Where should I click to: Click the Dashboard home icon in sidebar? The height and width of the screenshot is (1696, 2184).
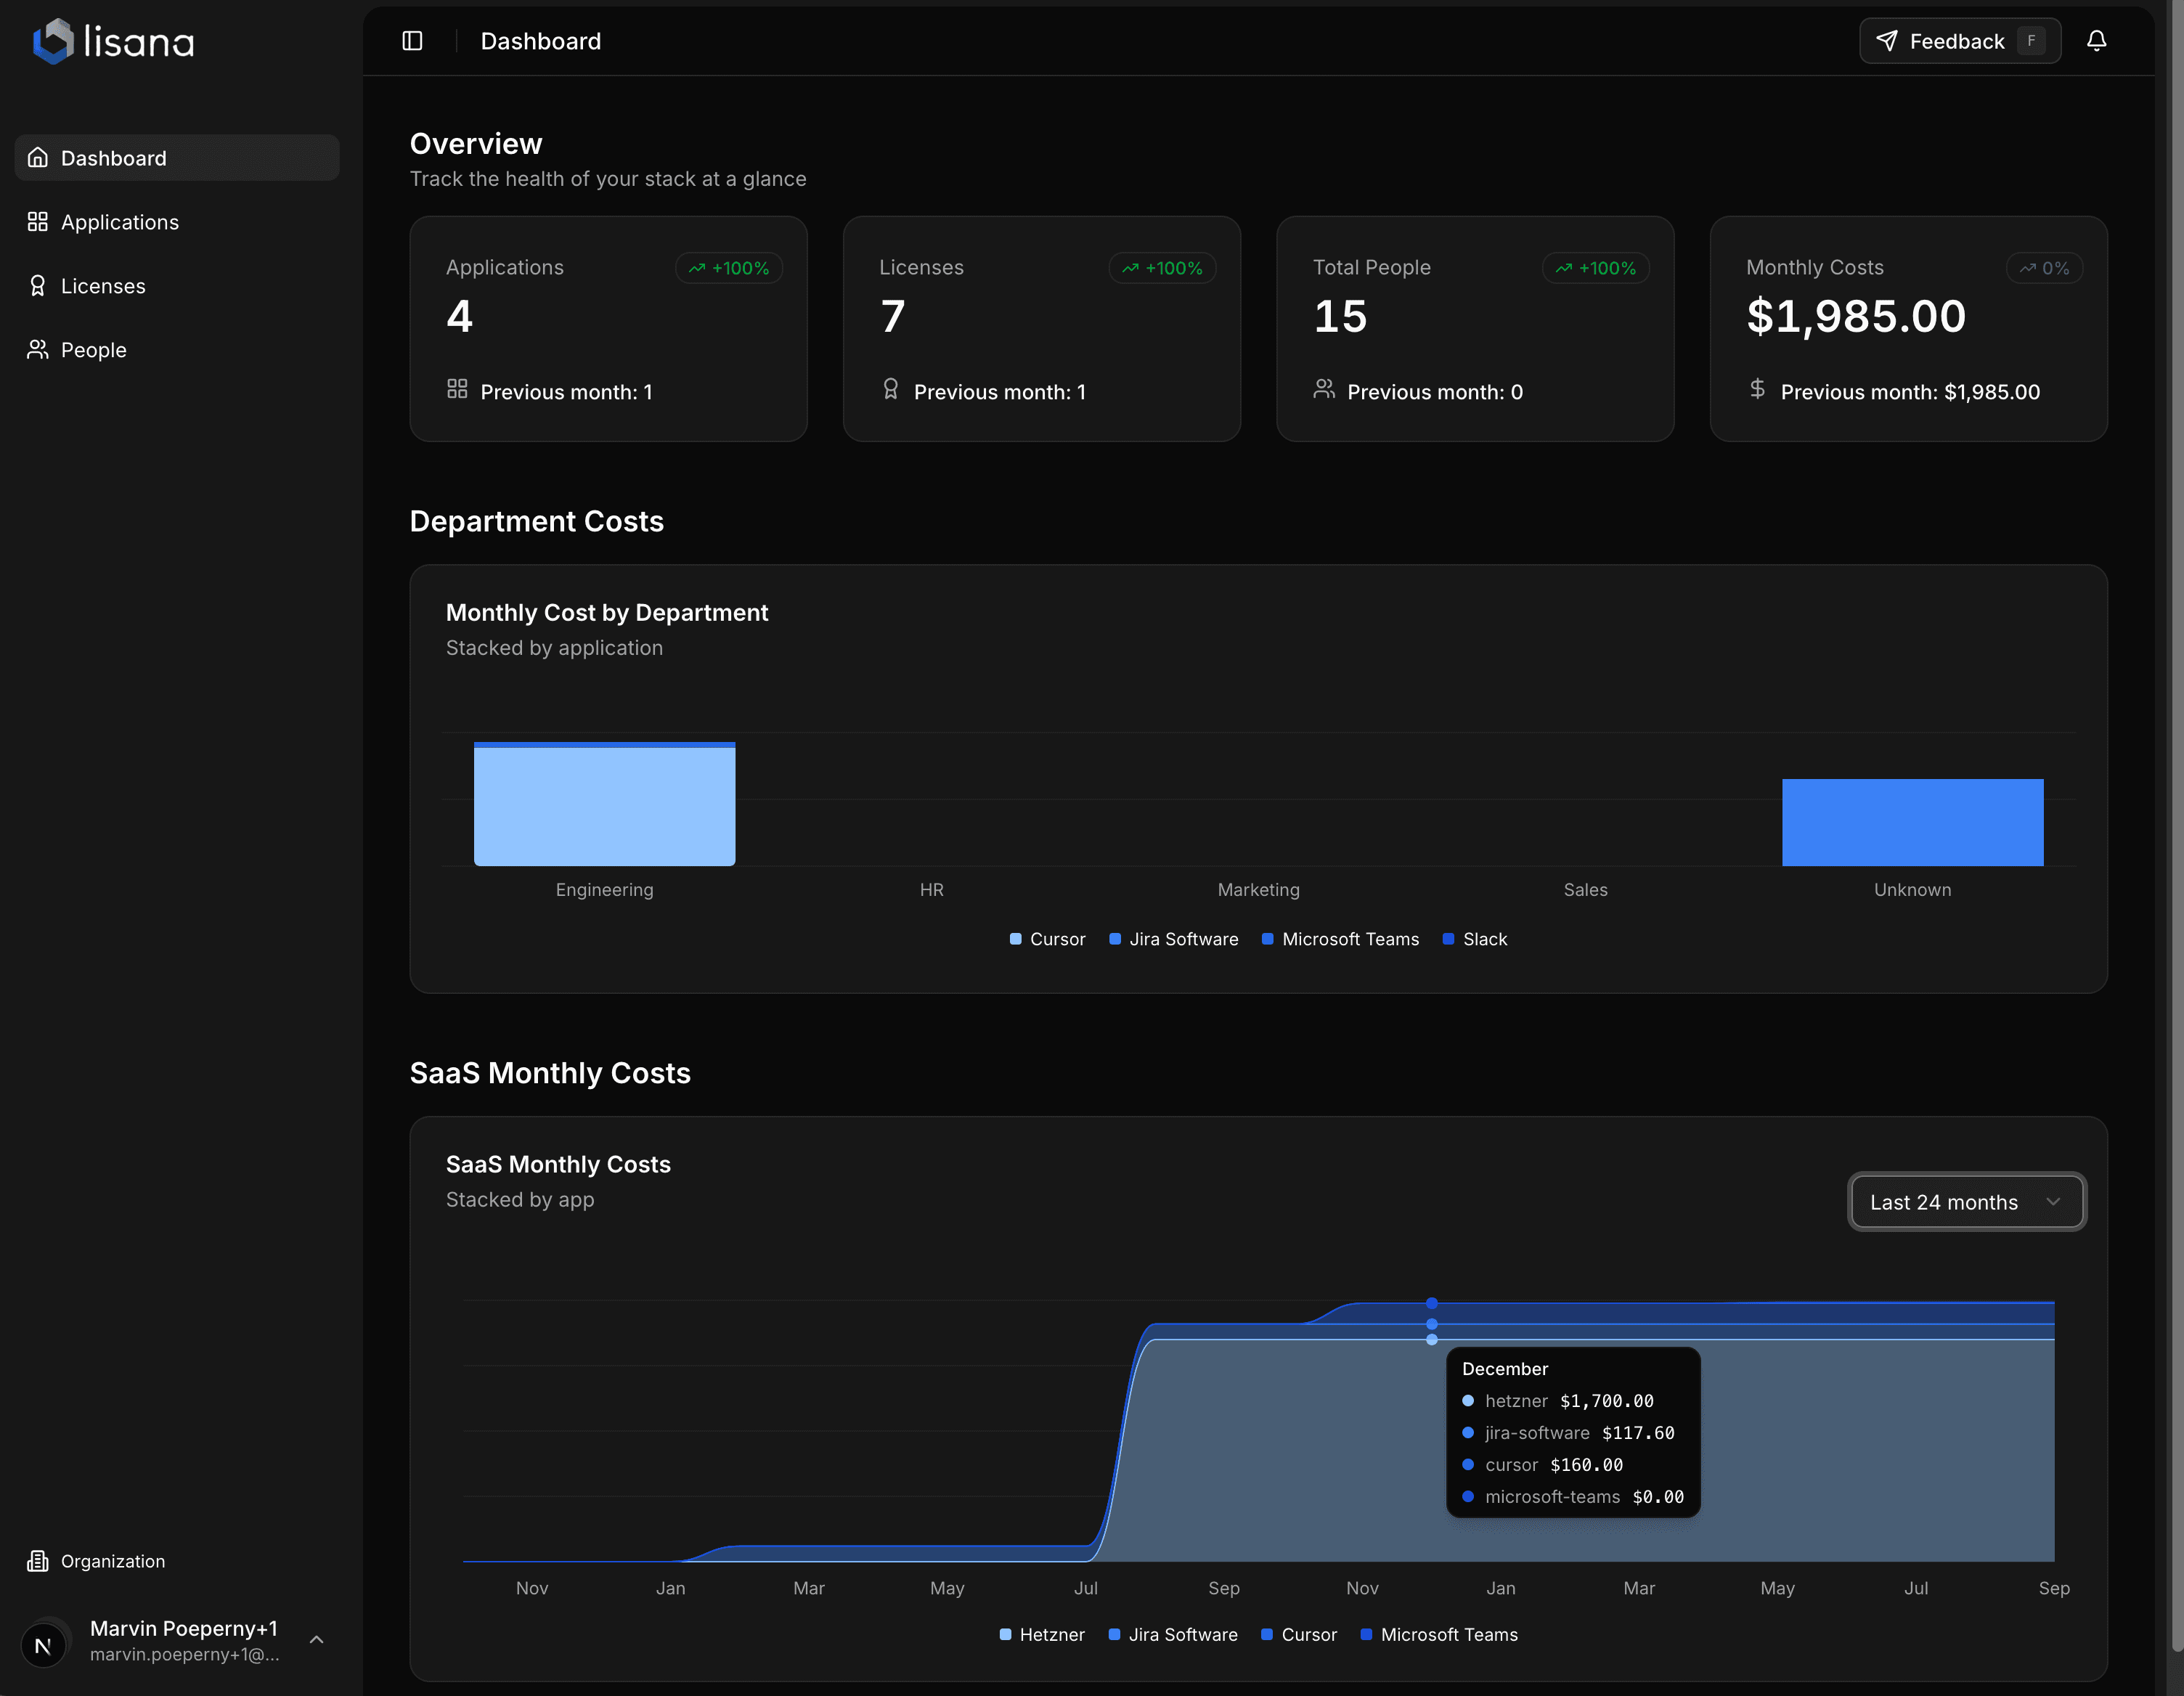37,157
